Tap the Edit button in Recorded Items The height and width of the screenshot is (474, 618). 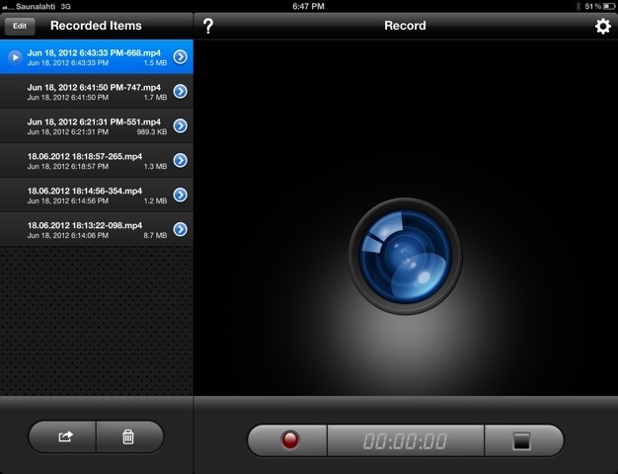point(20,26)
